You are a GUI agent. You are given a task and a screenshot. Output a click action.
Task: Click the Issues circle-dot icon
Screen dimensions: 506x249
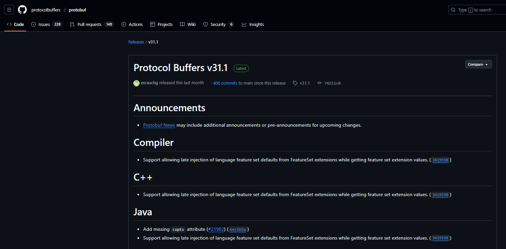click(33, 24)
